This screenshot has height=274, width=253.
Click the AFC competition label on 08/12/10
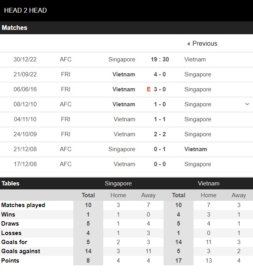(x=65, y=104)
